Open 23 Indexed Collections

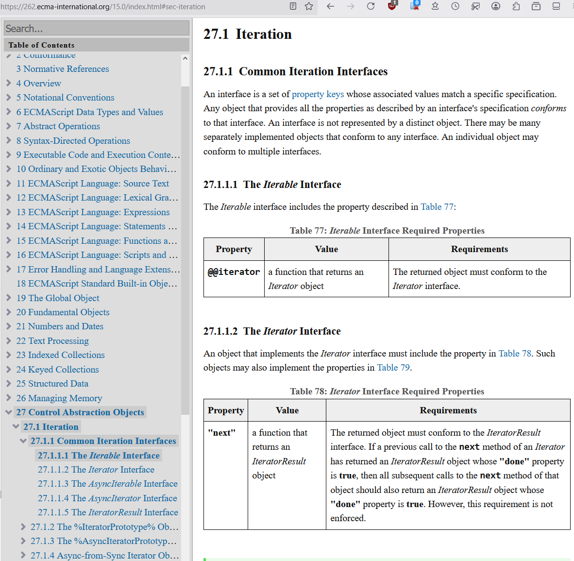click(x=60, y=355)
